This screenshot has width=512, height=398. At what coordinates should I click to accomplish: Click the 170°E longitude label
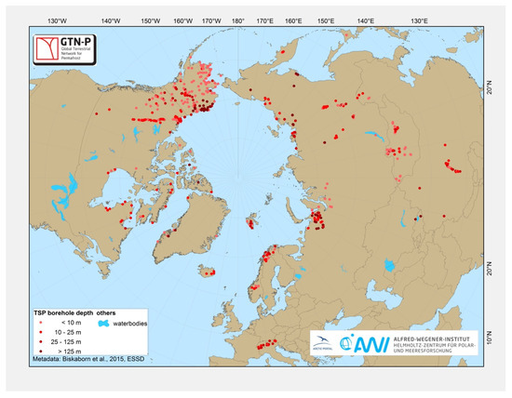coord(264,21)
